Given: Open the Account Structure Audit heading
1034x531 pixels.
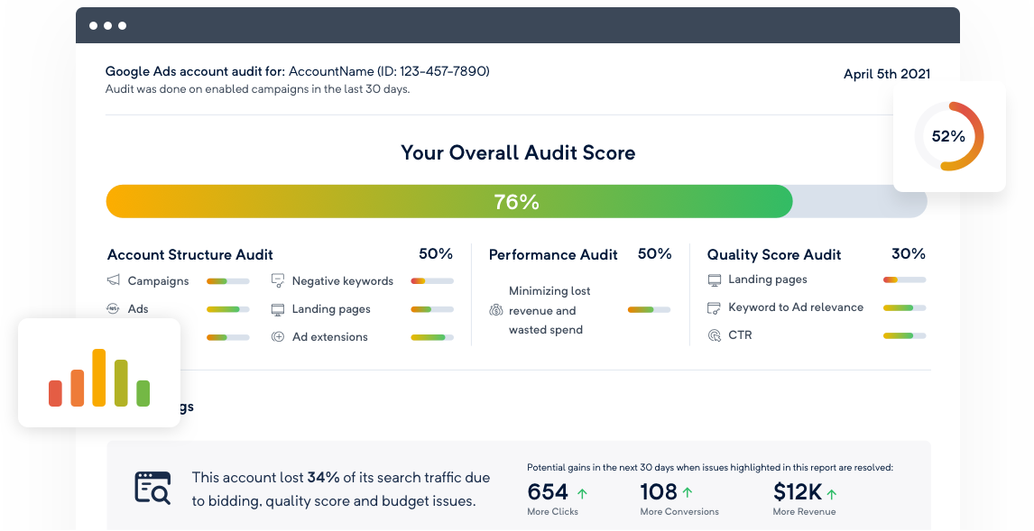Looking at the screenshot, I should tap(190, 255).
